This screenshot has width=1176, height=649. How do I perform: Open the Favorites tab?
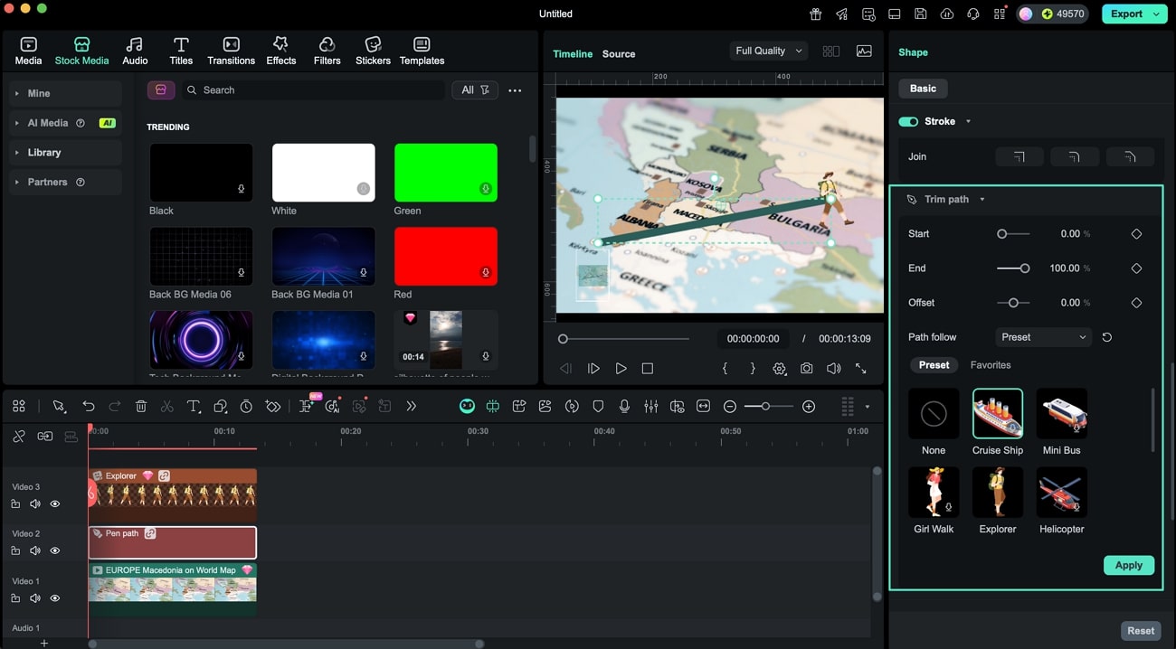991,365
